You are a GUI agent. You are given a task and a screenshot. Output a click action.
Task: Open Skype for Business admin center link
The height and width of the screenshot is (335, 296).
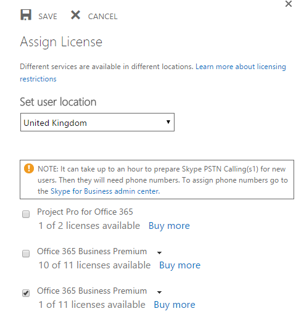click(x=105, y=191)
